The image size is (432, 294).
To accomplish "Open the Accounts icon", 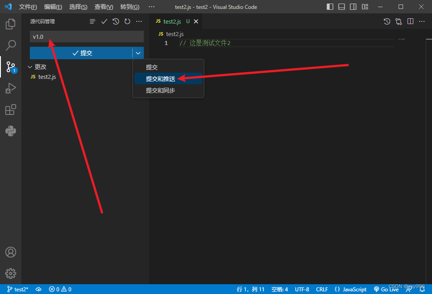I will point(11,252).
